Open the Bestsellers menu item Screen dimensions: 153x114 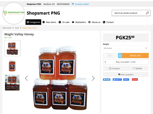(x=79, y=22)
